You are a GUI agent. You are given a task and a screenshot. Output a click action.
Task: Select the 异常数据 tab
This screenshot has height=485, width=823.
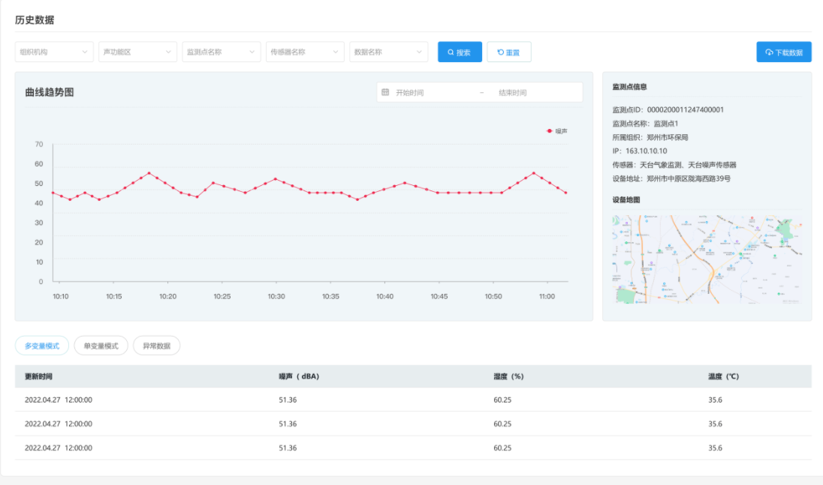pos(156,346)
